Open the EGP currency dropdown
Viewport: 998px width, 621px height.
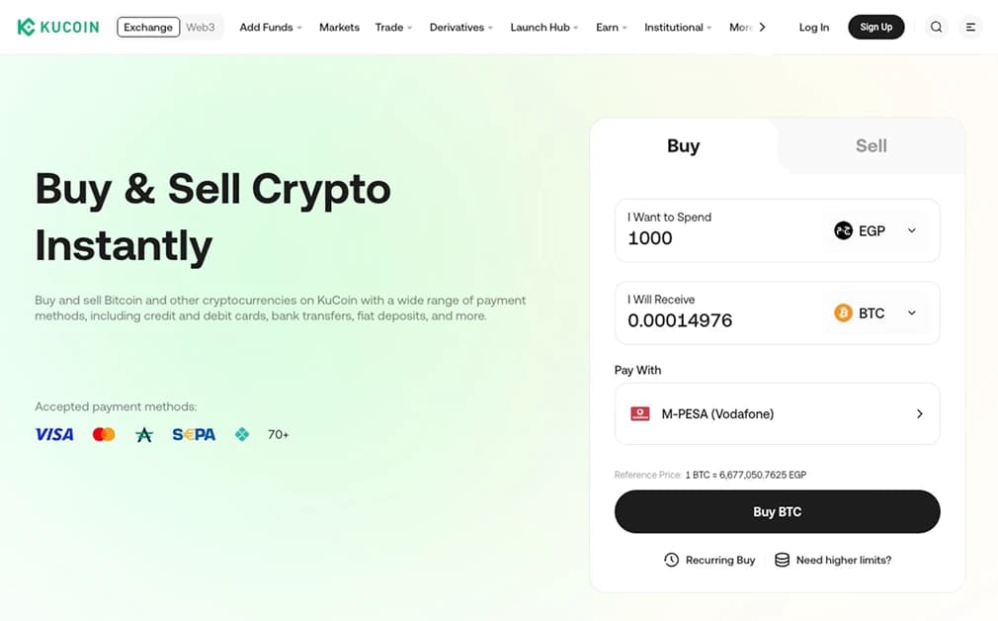[x=910, y=230]
